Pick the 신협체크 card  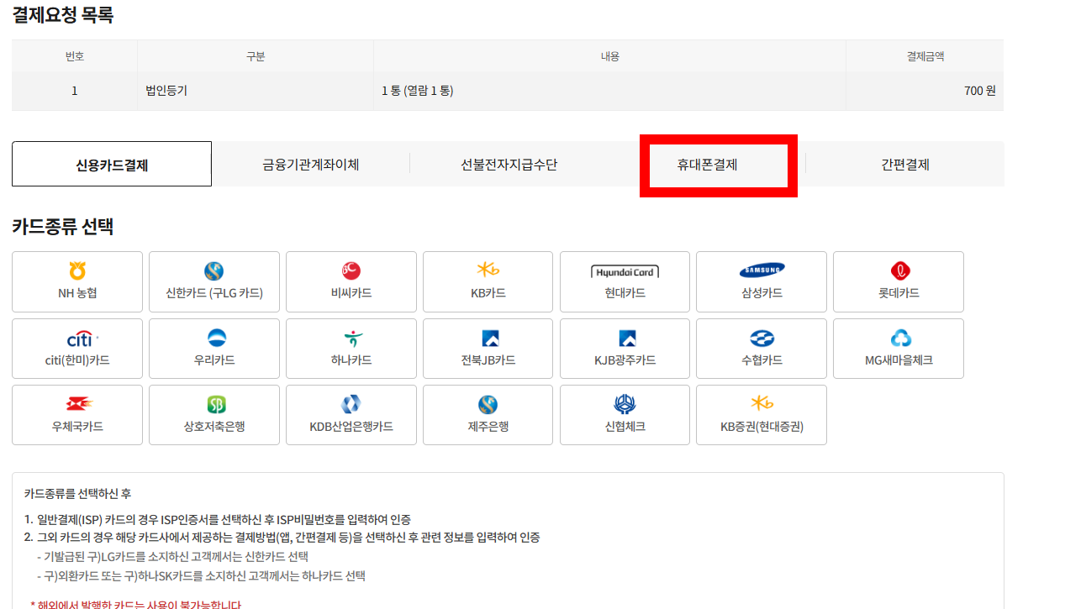click(625, 415)
